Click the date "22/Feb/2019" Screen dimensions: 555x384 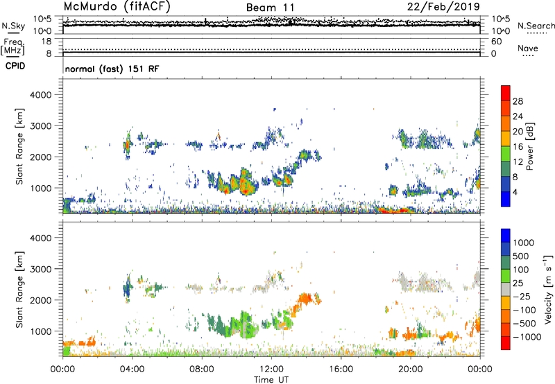click(x=443, y=7)
